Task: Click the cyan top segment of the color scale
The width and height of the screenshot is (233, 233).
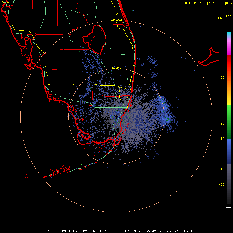Action: (x=229, y=33)
